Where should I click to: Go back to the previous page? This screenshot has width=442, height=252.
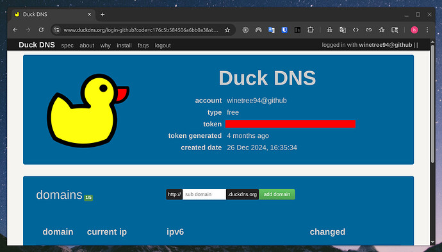click(15, 30)
